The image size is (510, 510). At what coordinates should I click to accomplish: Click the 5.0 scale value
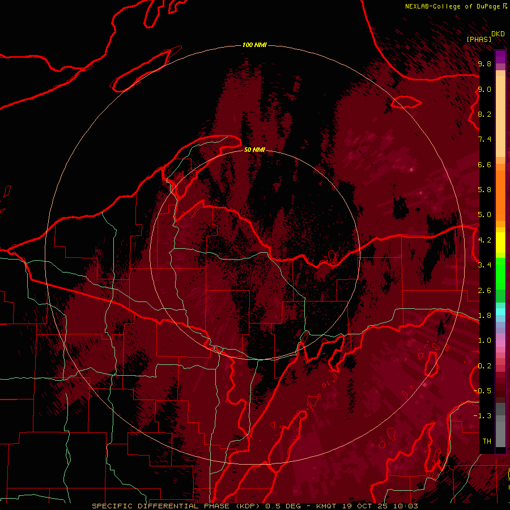pyautogui.click(x=484, y=215)
